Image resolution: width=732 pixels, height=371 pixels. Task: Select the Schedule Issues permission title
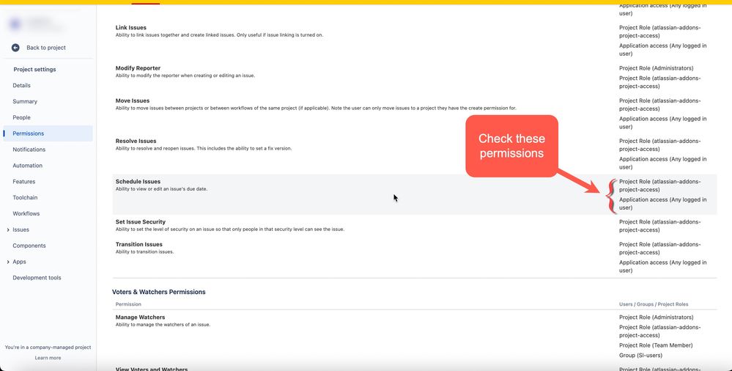click(138, 181)
